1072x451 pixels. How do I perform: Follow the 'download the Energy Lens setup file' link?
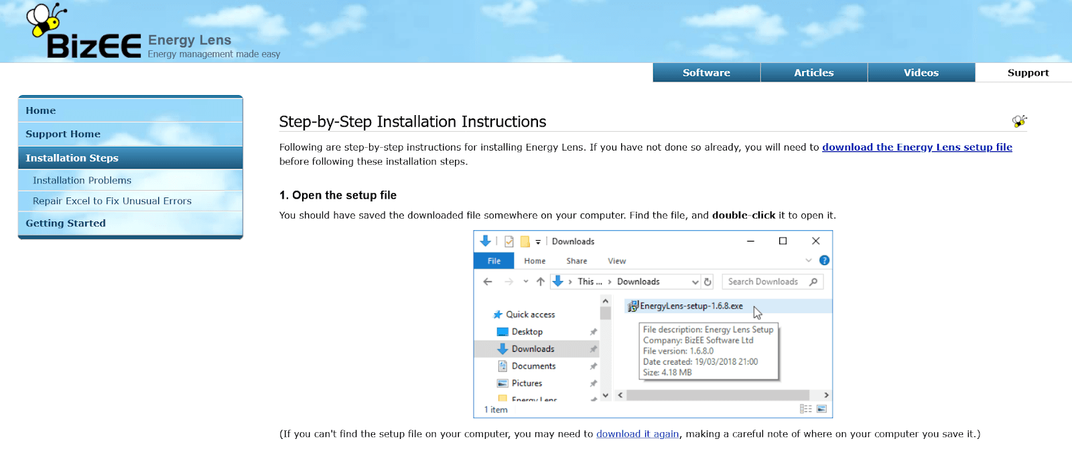pyautogui.click(x=917, y=147)
